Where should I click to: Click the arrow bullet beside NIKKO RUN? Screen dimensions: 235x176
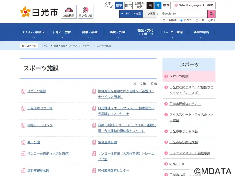point(166,164)
